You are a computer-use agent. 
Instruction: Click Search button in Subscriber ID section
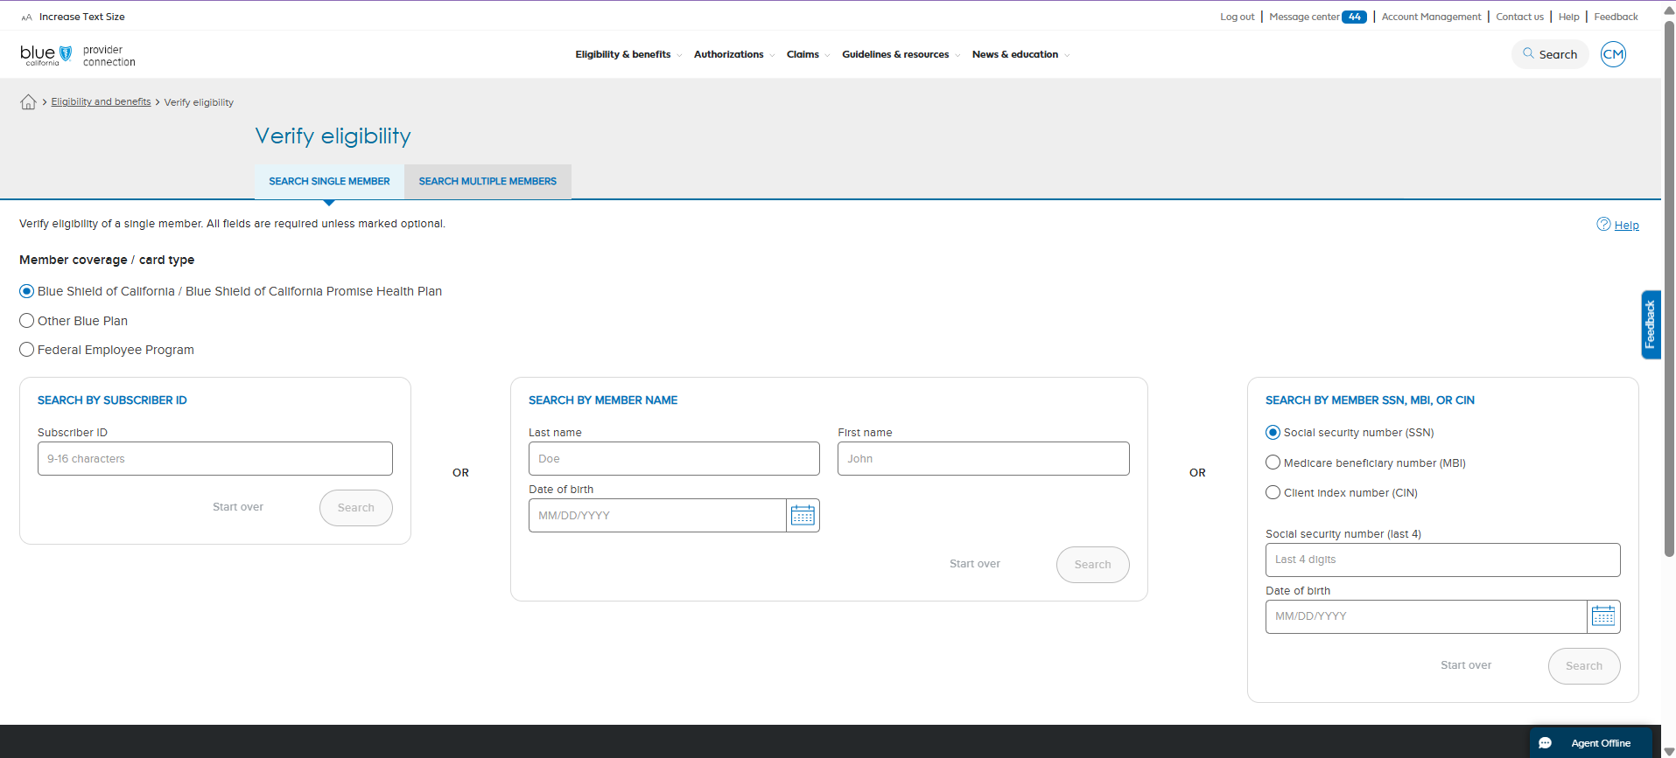pyautogui.click(x=356, y=508)
